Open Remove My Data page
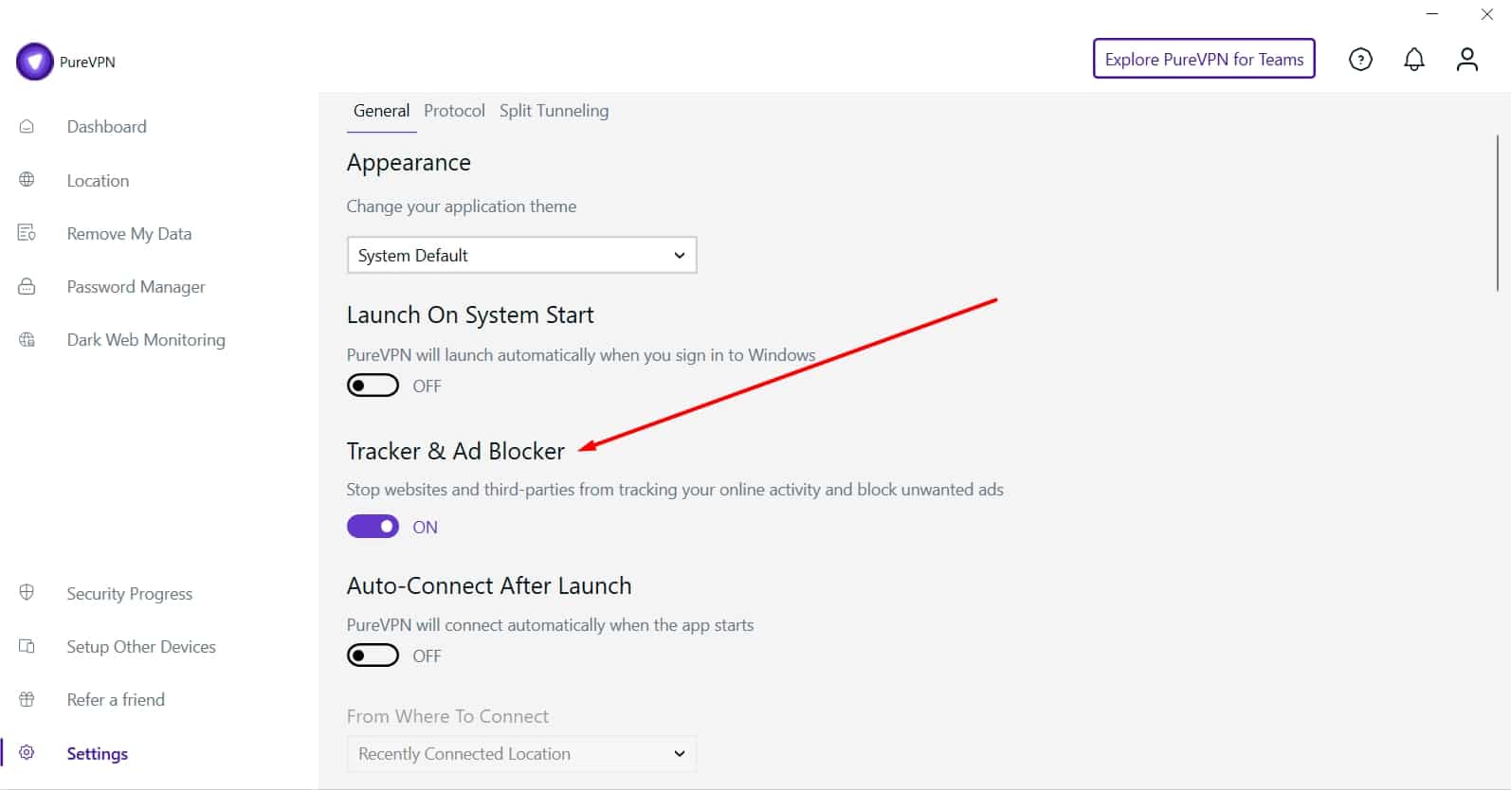Image resolution: width=1511 pixels, height=790 pixels. click(129, 233)
